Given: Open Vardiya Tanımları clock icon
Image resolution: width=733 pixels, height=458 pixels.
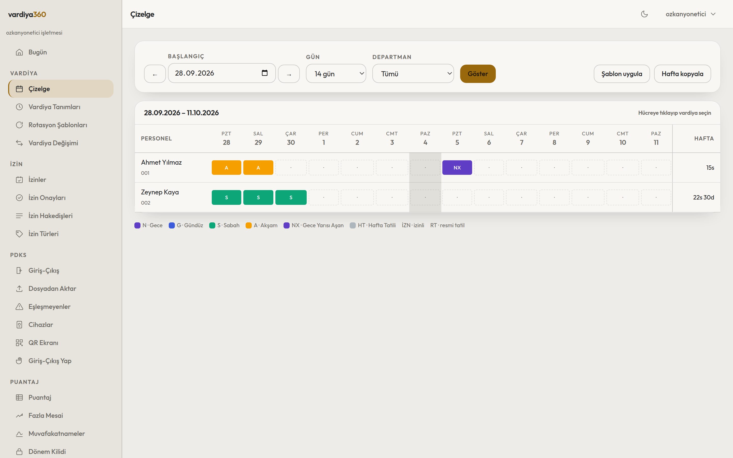Looking at the screenshot, I should [x=19, y=107].
